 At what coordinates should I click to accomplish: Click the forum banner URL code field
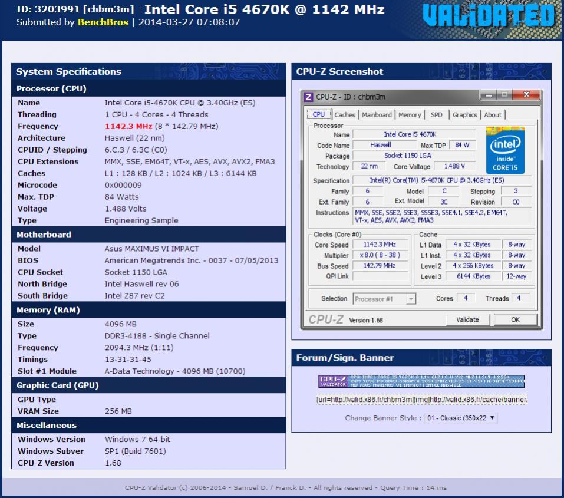pyautogui.click(x=421, y=400)
